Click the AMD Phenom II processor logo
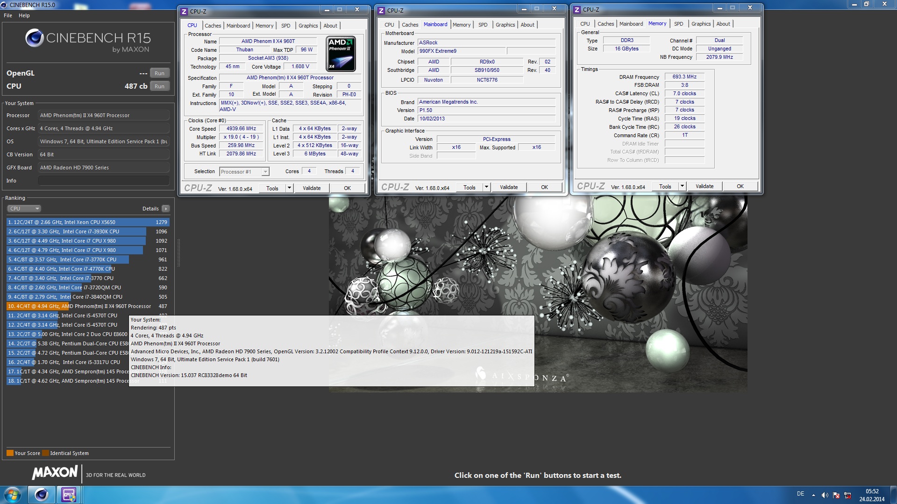 (x=341, y=54)
